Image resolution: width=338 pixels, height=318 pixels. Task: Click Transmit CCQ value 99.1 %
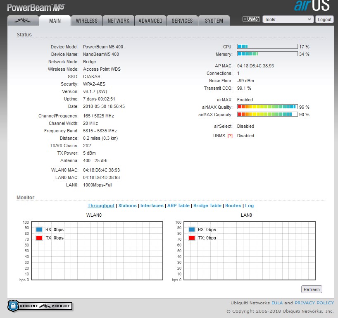coord(244,88)
